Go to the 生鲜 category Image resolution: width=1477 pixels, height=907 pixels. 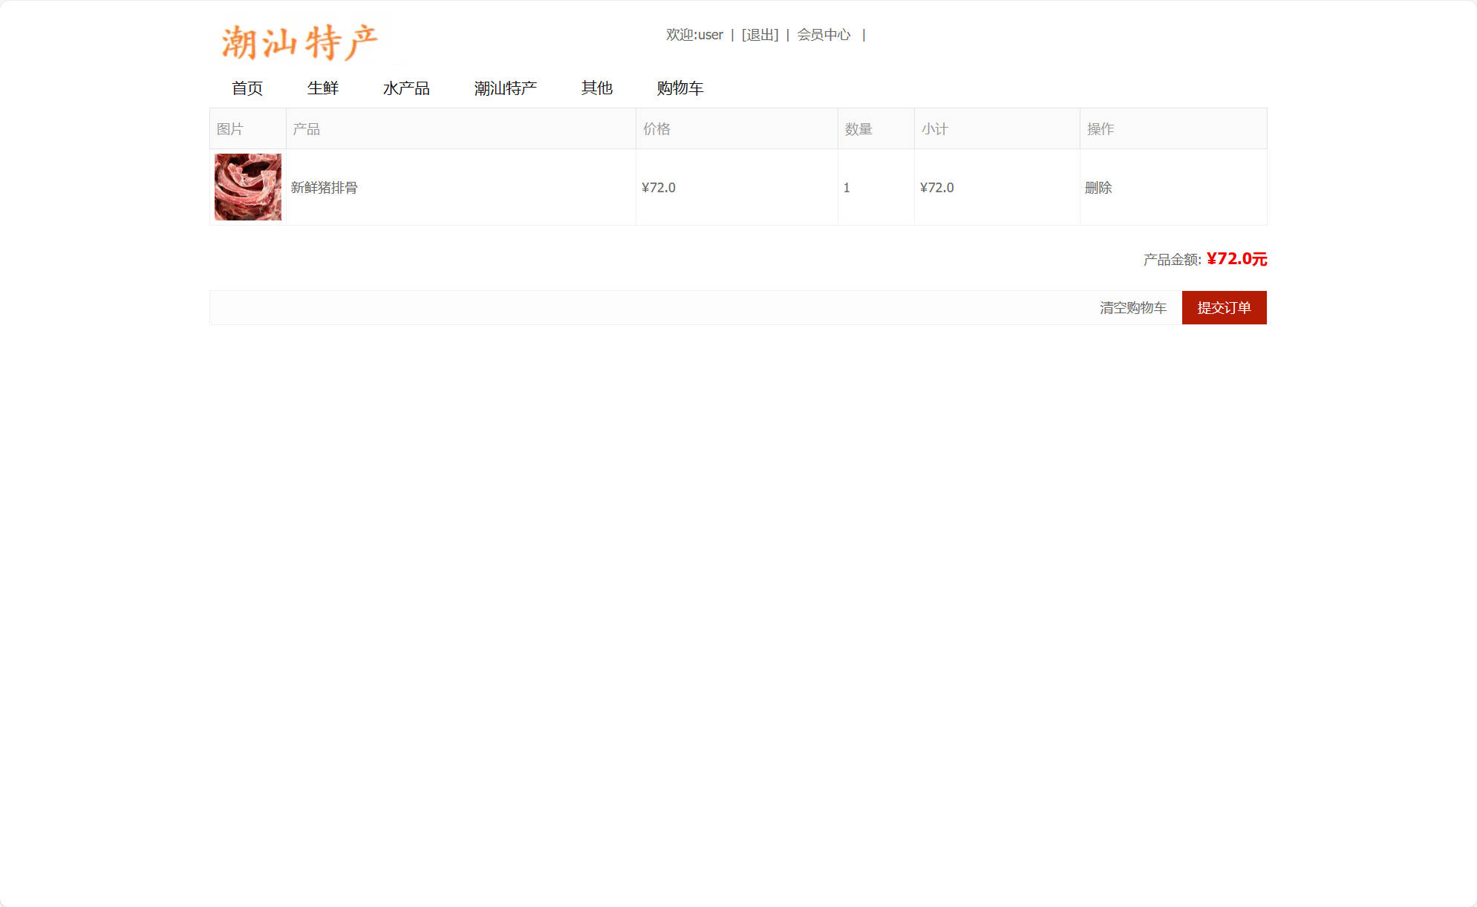(x=323, y=88)
